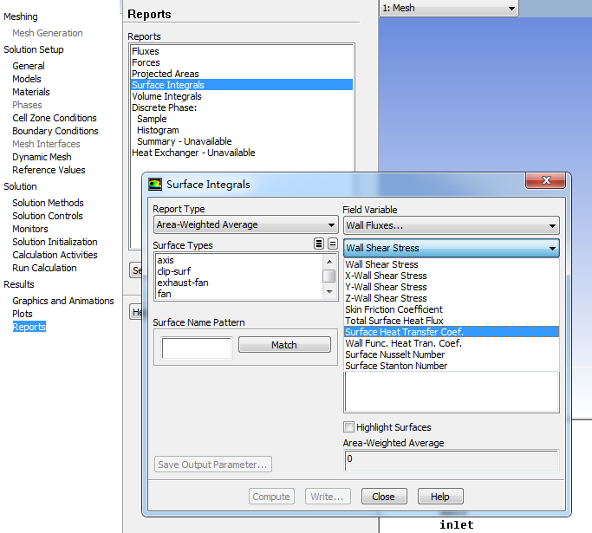
Task: Open Monitors task page
Action: click(x=29, y=229)
